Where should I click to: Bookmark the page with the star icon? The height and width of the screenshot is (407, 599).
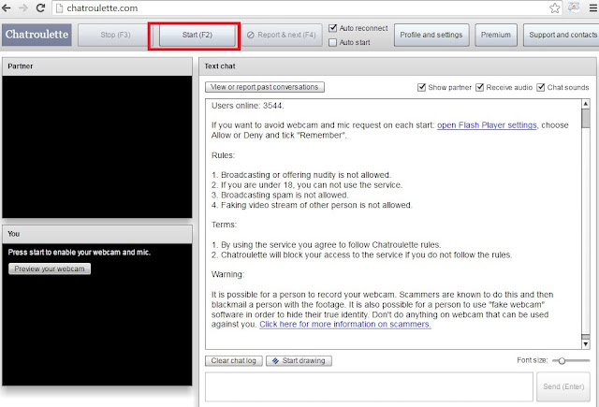coord(555,8)
